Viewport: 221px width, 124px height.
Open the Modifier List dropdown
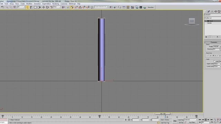pyautogui.click(x=213, y=18)
